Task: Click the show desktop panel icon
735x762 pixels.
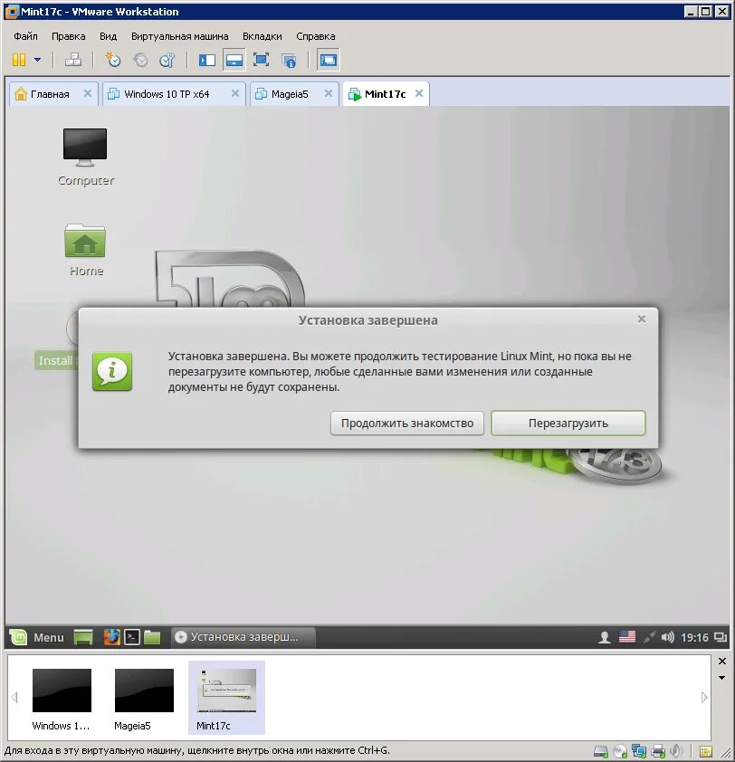Action: (83, 637)
